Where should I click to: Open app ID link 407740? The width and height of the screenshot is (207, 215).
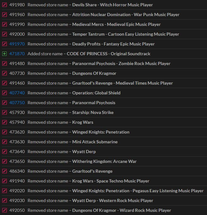pyautogui.click(x=17, y=93)
